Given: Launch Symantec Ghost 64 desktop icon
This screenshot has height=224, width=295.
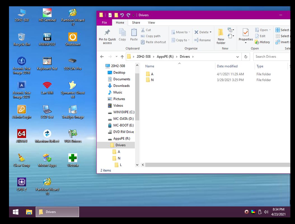Looking at the screenshot, I should (x=72, y=90).
